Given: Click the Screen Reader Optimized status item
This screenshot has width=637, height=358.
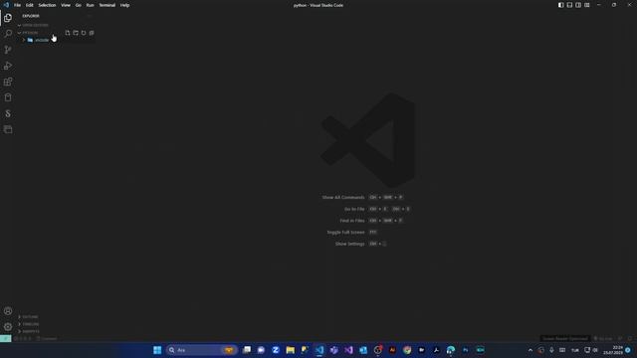Looking at the screenshot, I should pyautogui.click(x=564, y=338).
